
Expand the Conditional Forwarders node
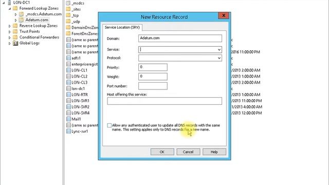(10, 38)
